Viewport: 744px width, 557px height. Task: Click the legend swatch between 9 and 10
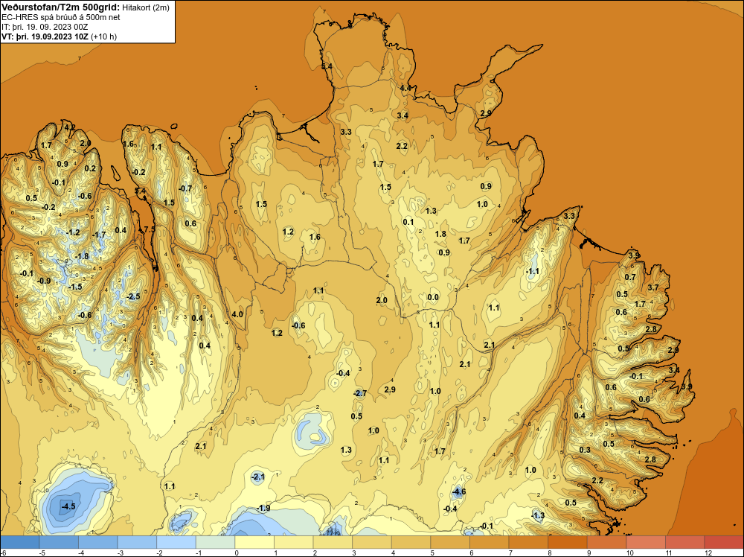point(606,542)
